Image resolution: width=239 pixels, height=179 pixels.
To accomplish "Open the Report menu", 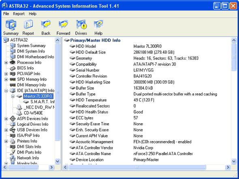I will tap(19, 14).
